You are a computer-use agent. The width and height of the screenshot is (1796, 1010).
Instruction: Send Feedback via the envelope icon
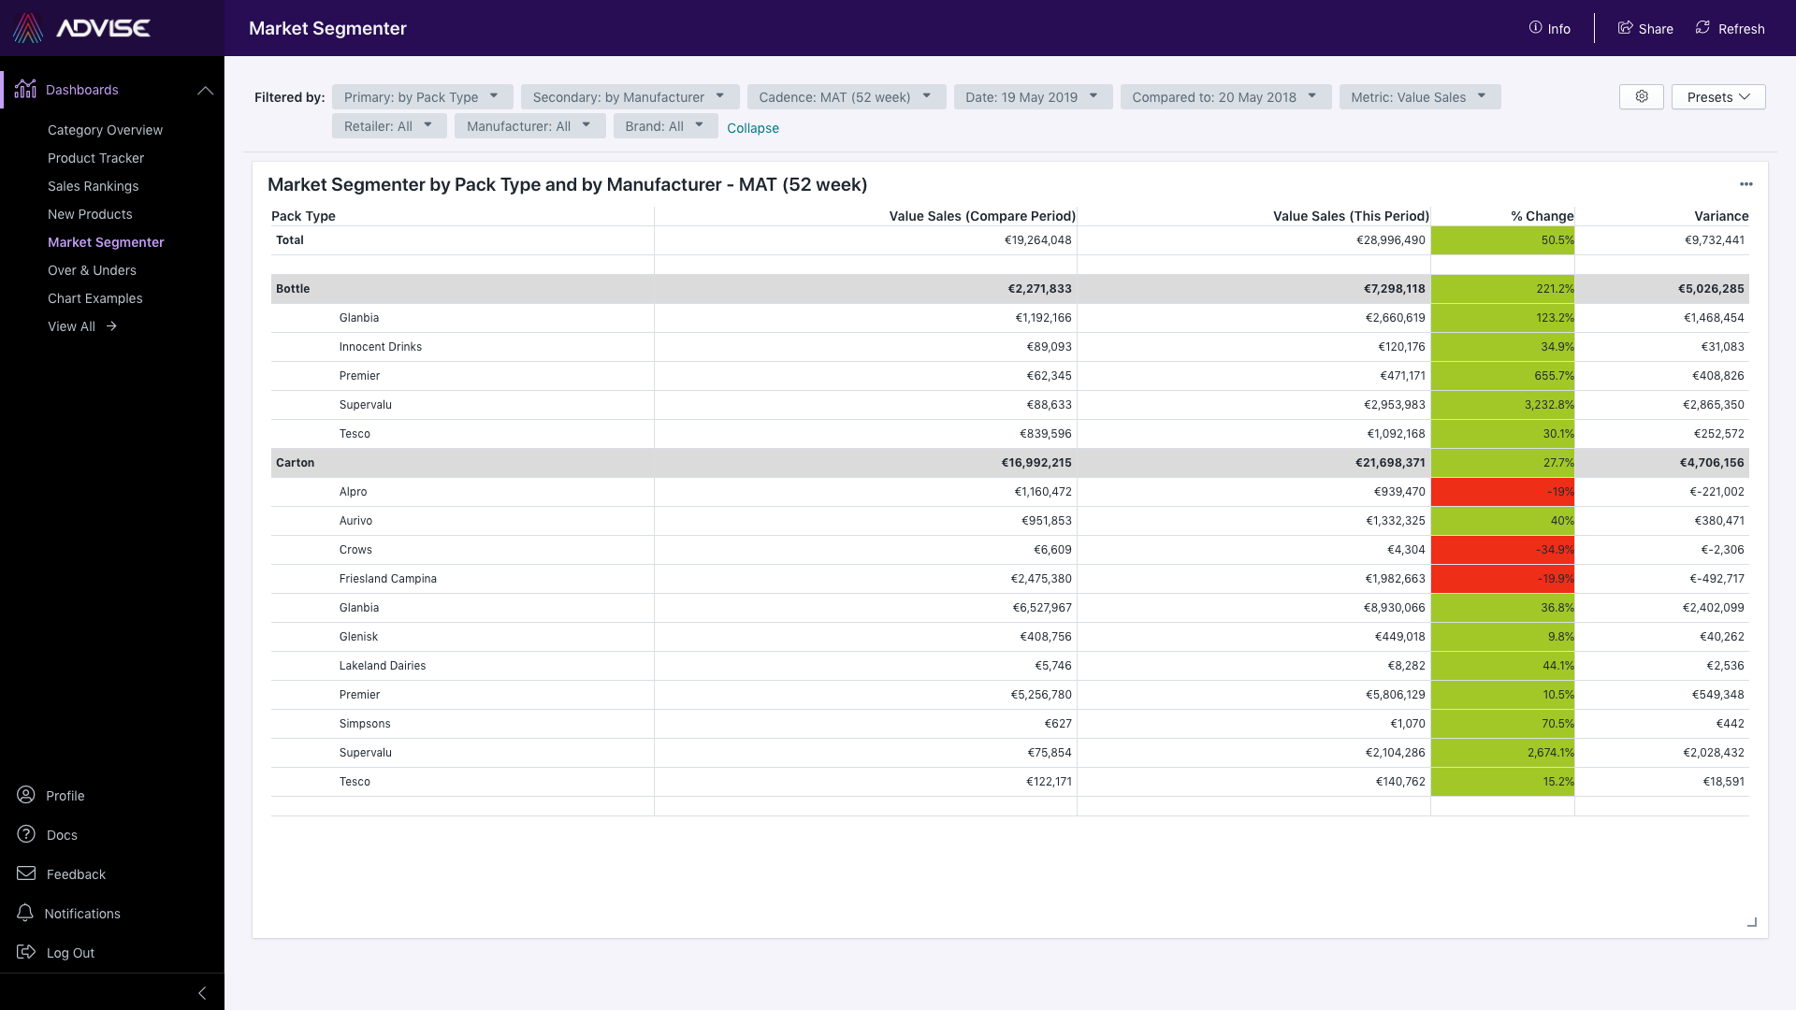click(76, 873)
